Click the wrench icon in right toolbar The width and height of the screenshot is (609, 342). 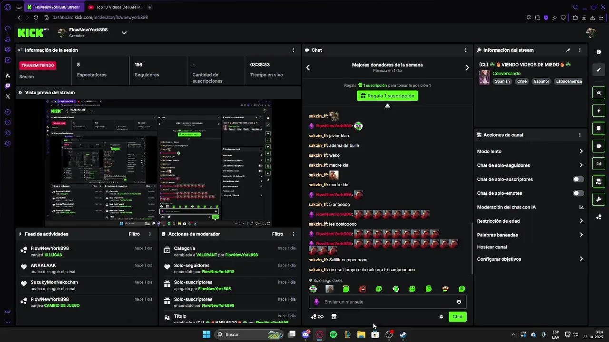tap(599, 199)
